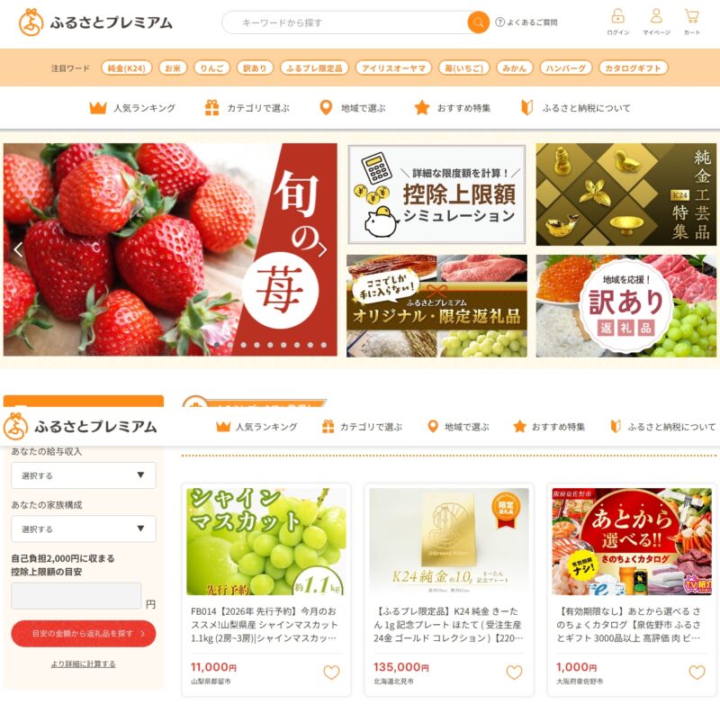Click the ふるさとプレミアム logo in top header

click(95, 22)
